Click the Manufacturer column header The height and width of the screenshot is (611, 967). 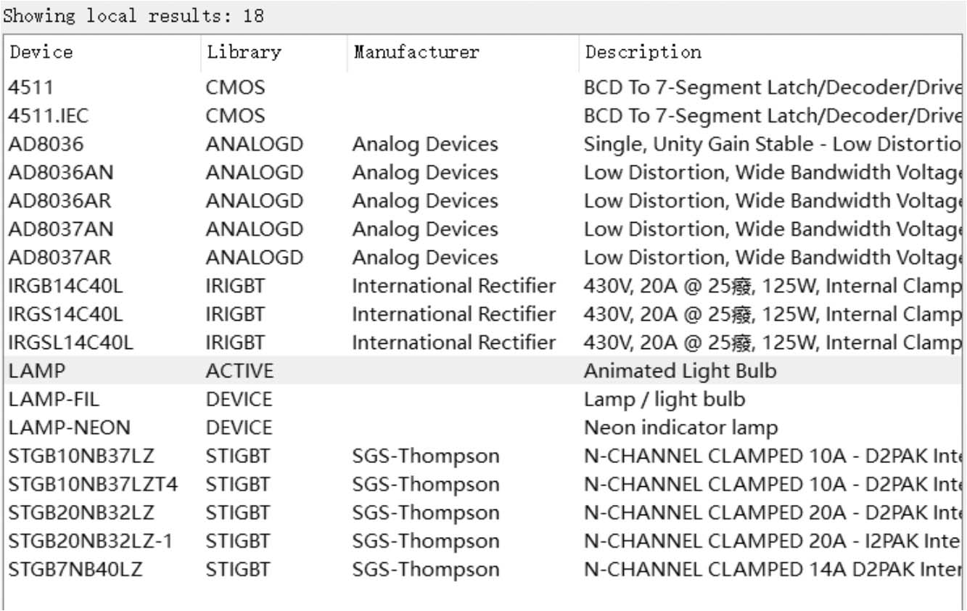coord(416,52)
